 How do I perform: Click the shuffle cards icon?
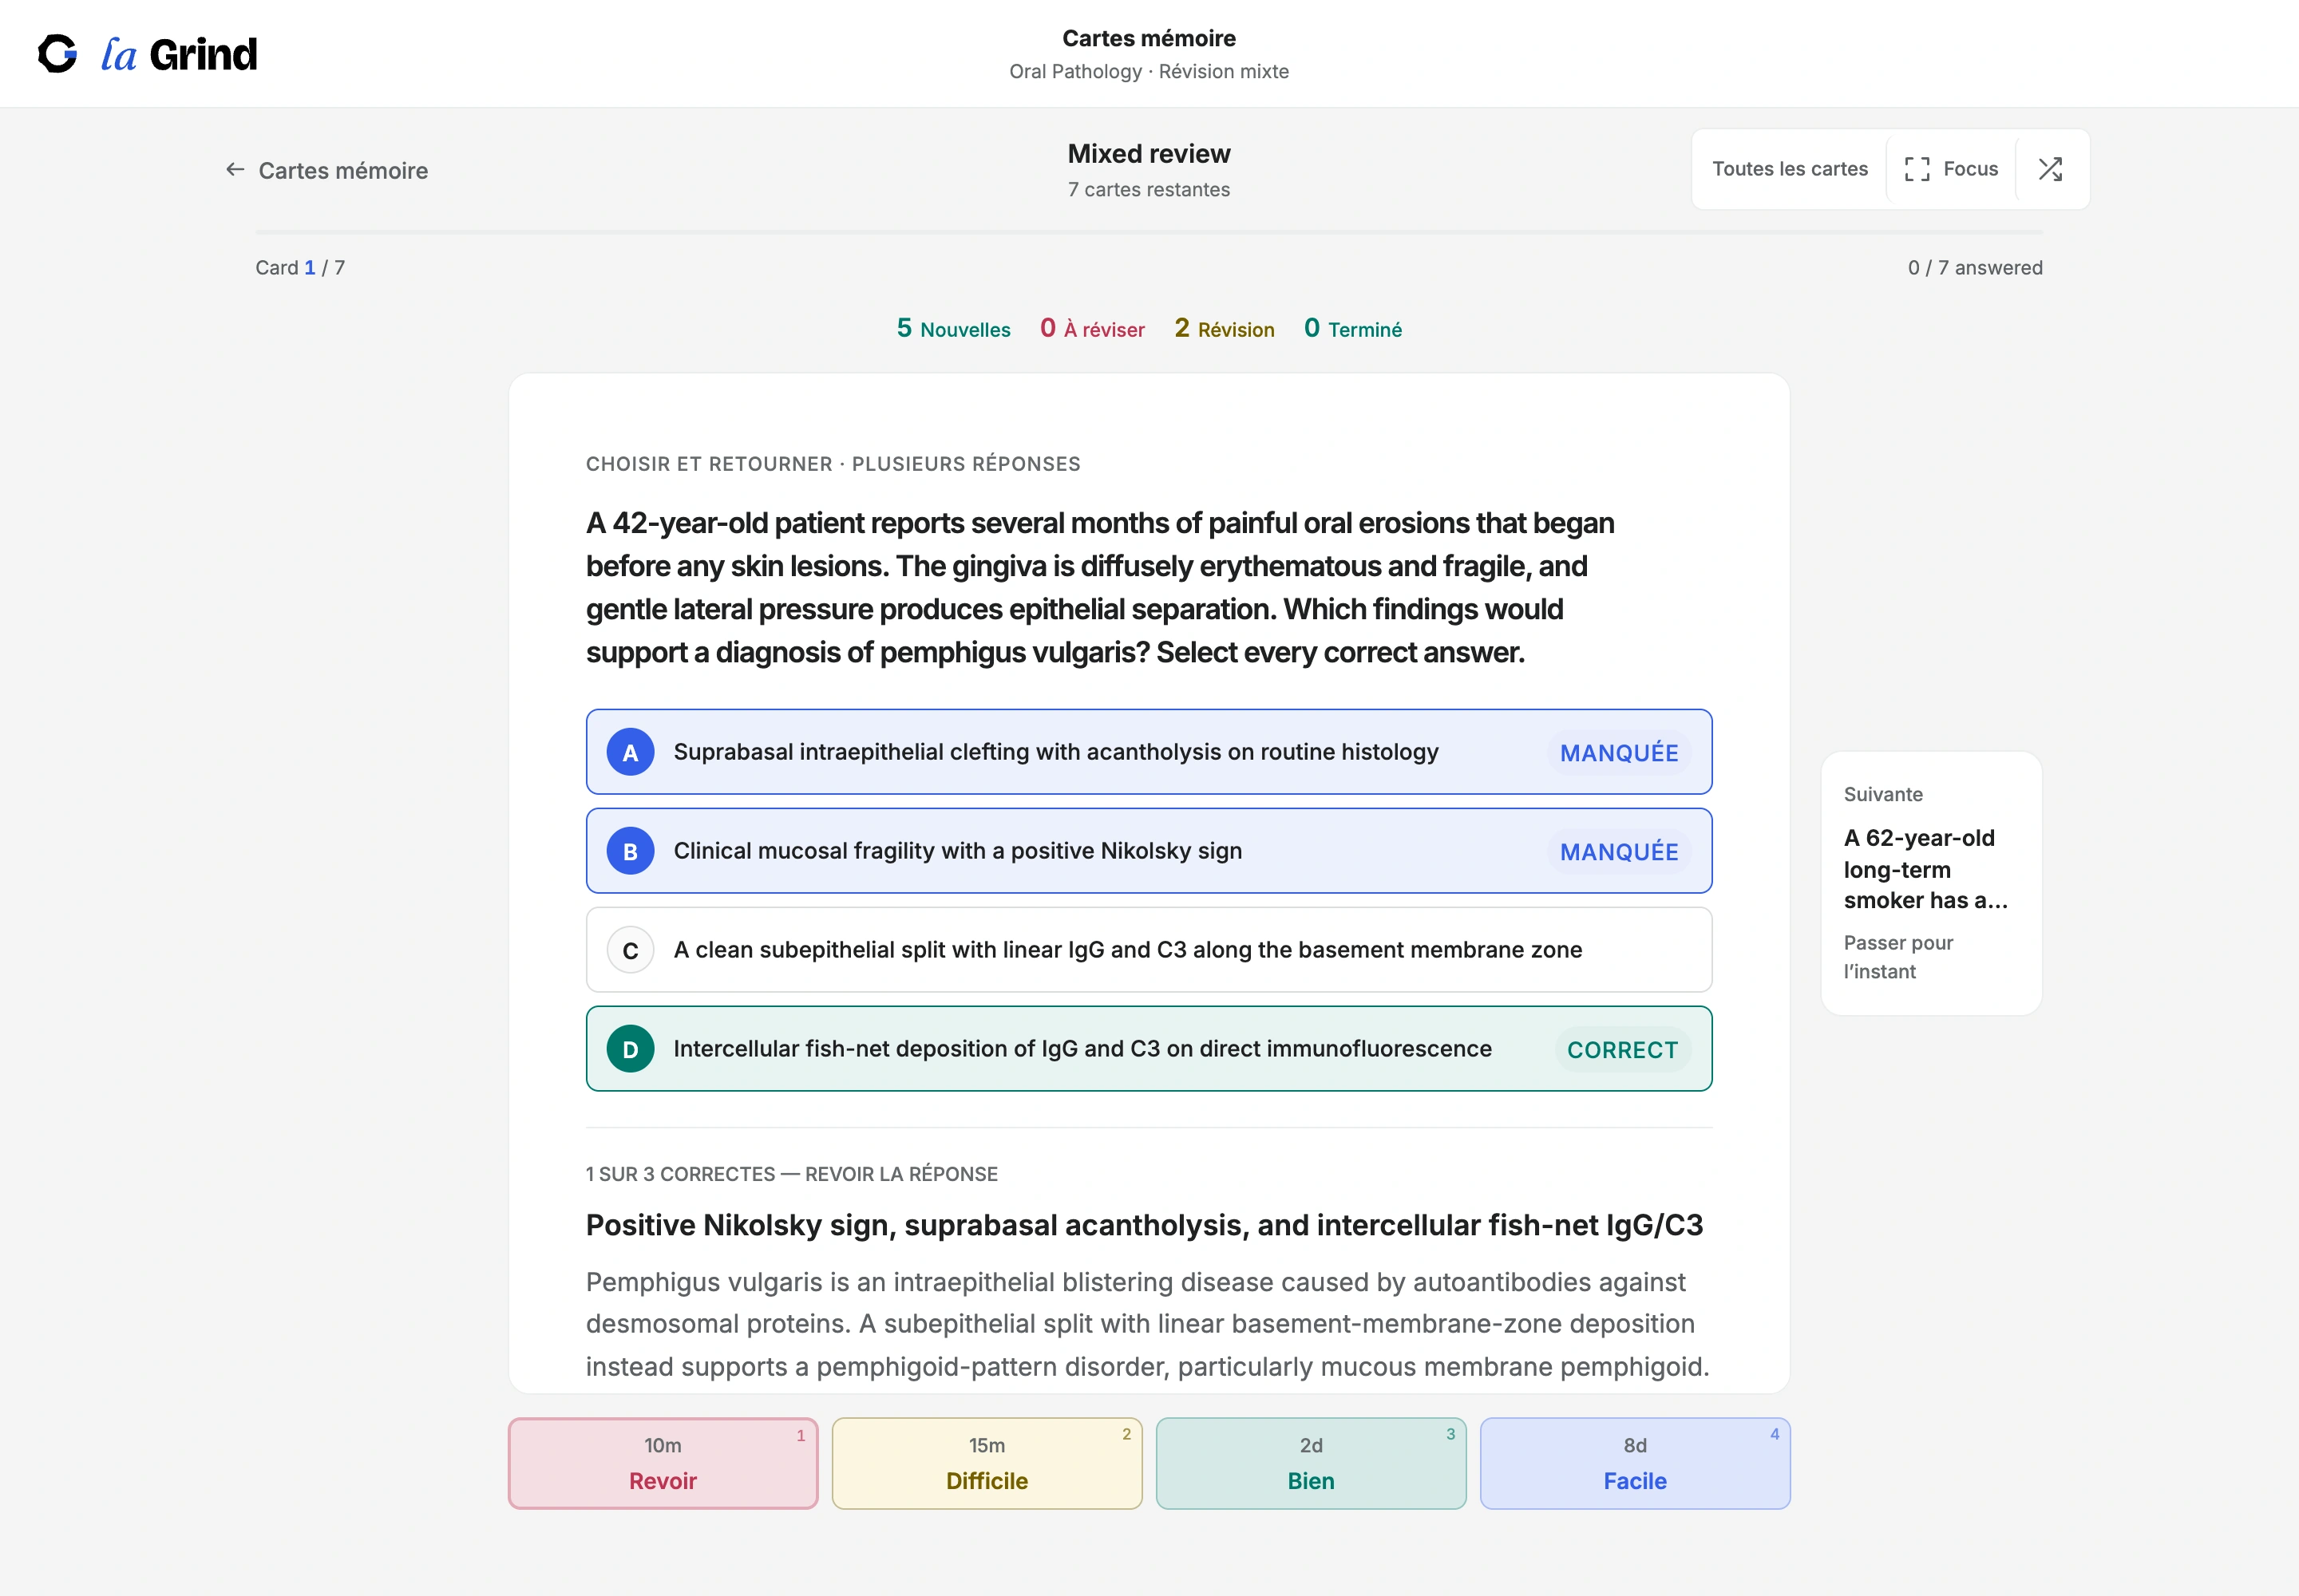2050,169
